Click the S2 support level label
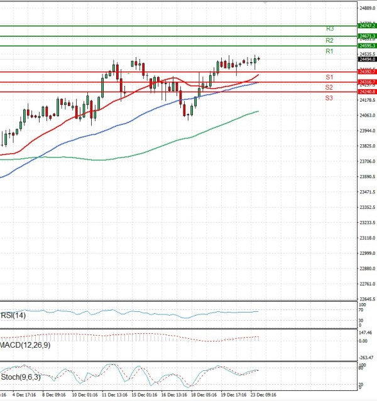The height and width of the screenshot is (401, 377). coord(329,87)
